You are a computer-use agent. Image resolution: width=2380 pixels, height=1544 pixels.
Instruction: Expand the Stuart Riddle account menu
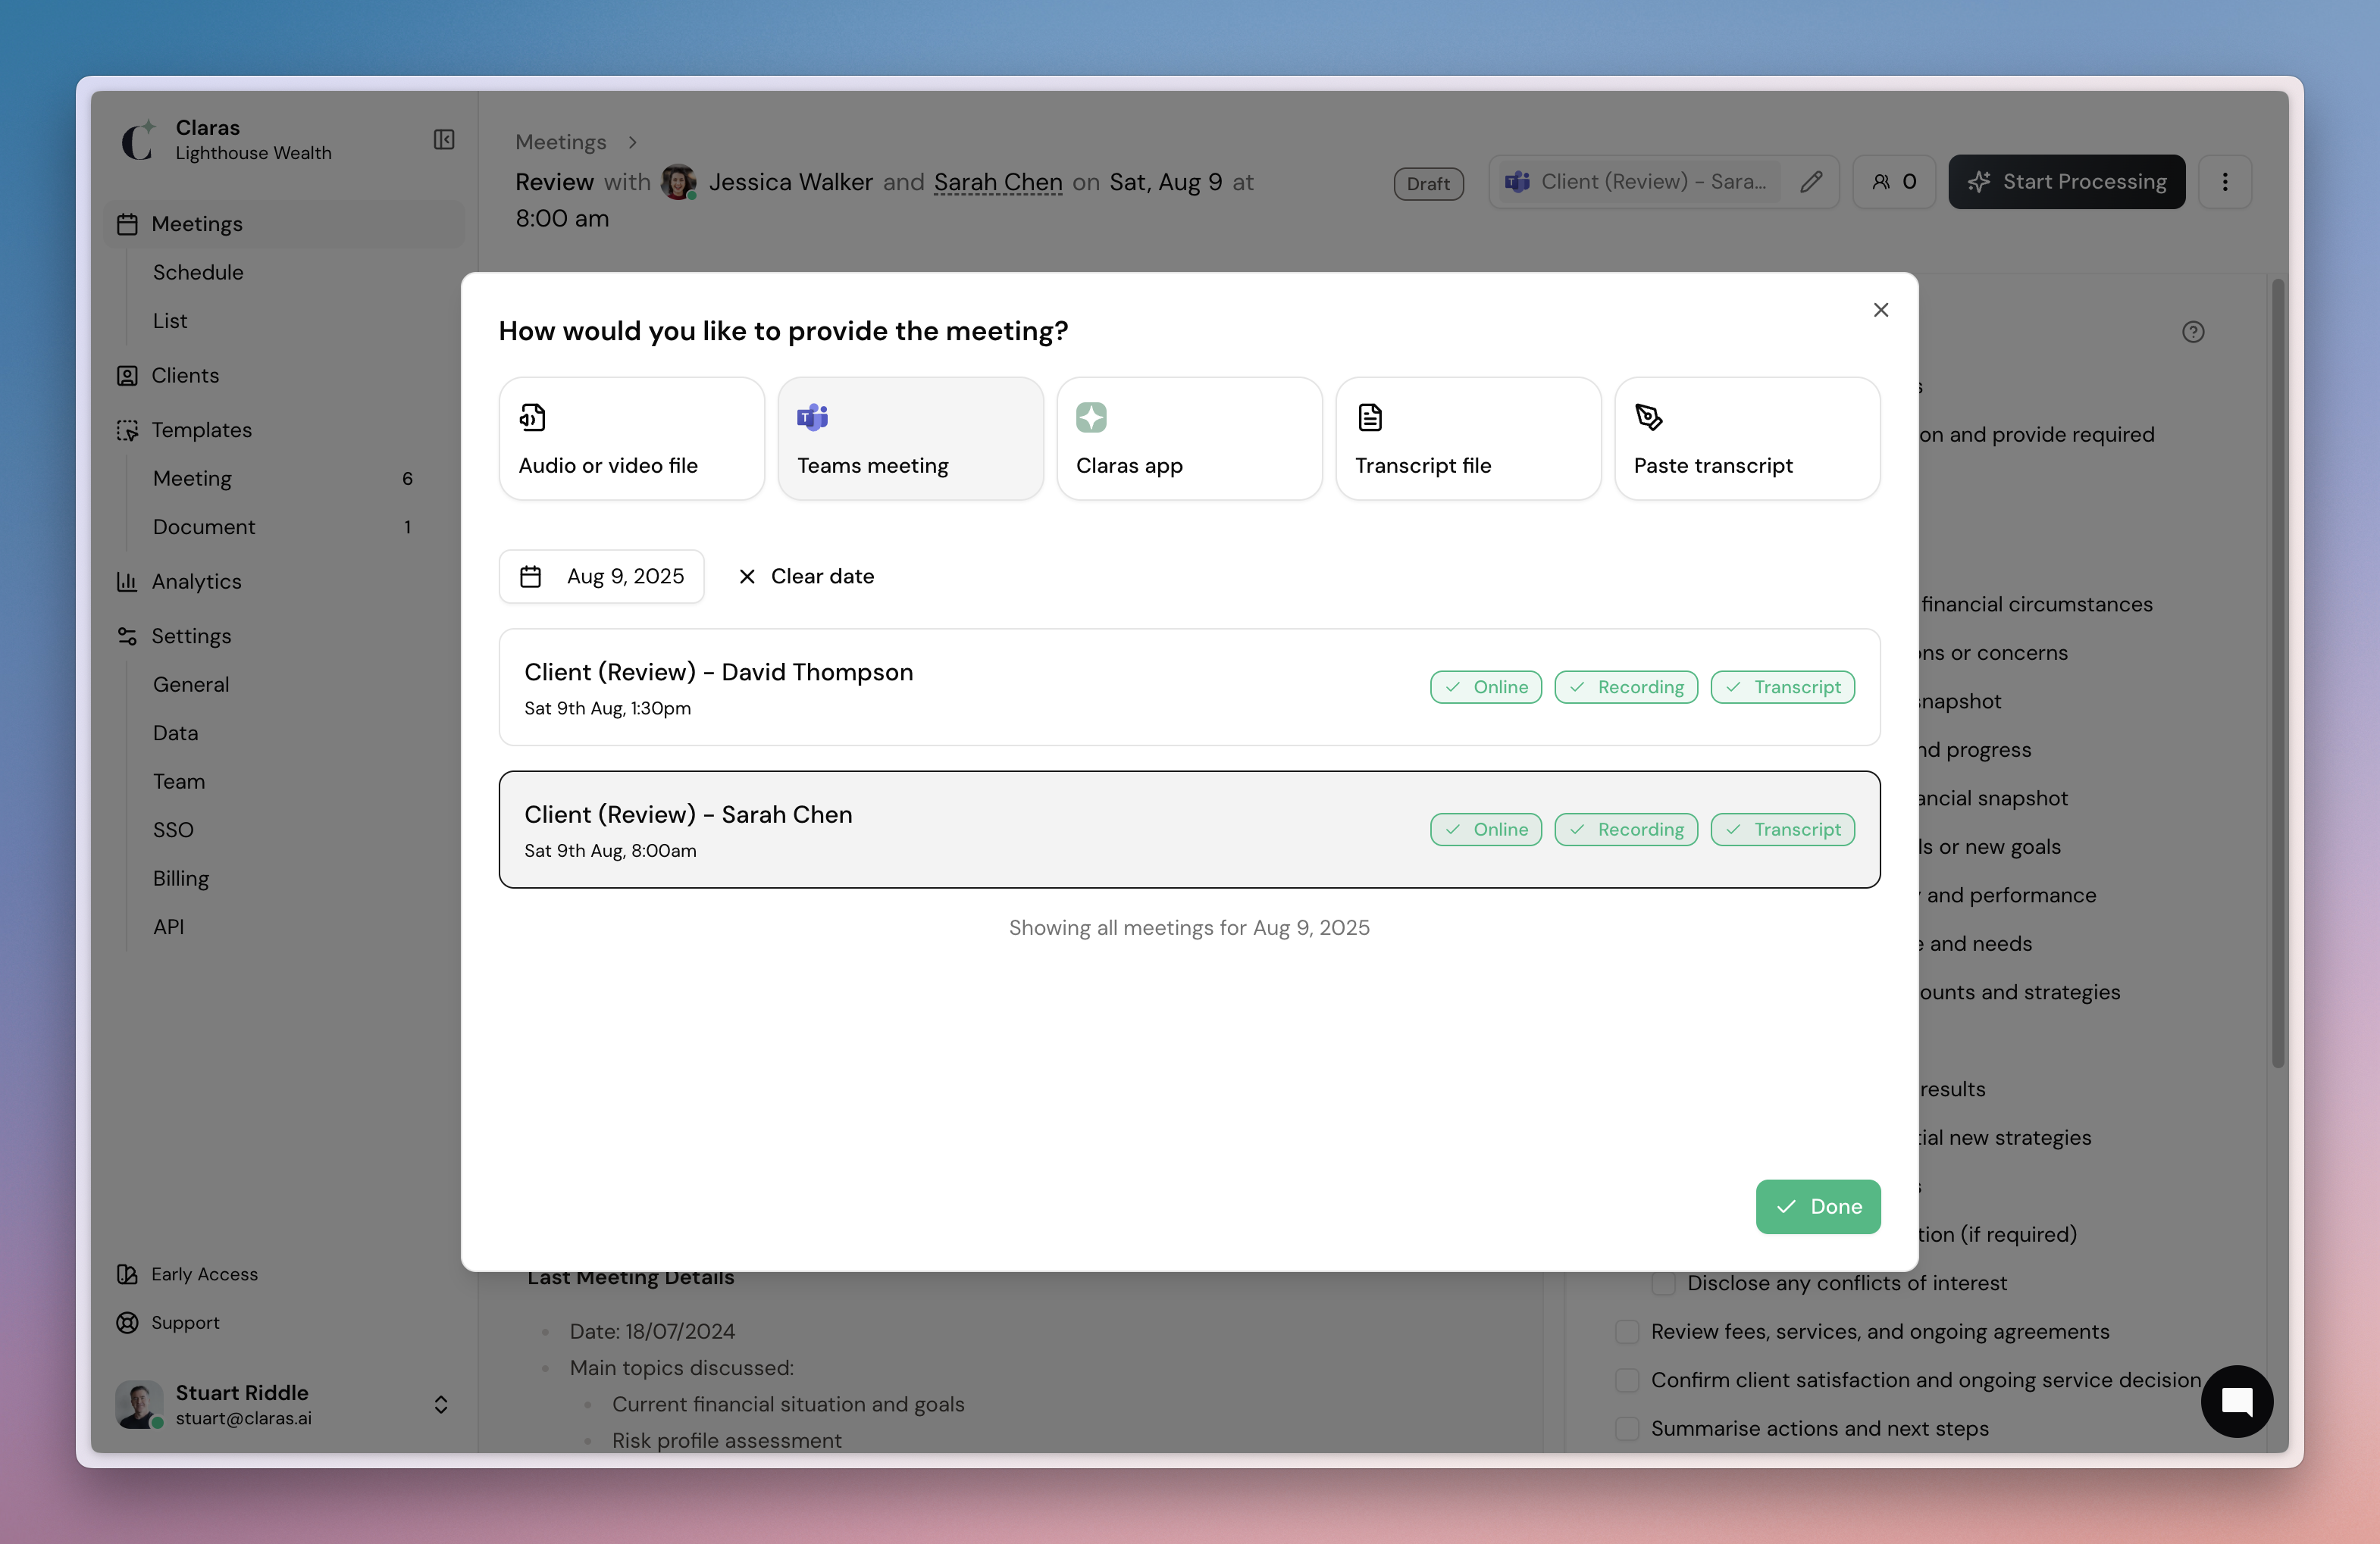click(x=441, y=1404)
